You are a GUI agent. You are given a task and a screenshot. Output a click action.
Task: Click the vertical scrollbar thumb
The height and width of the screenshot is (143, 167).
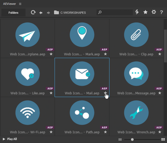pos(165,46)
